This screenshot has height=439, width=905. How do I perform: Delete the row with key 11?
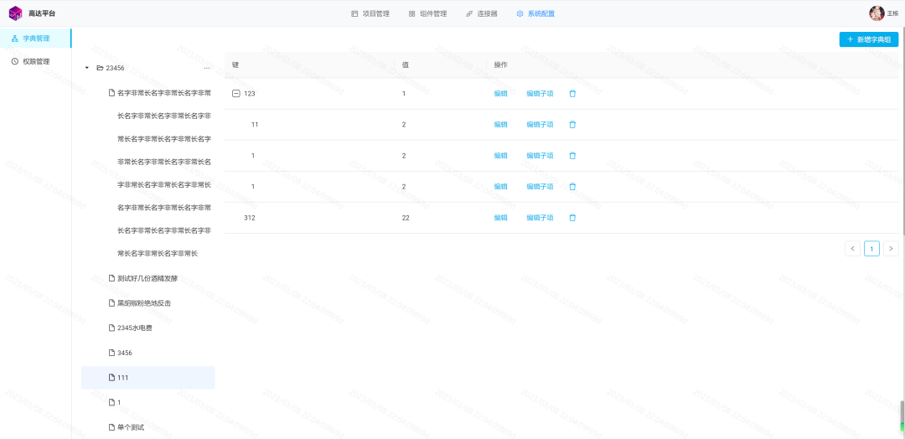click(x=572, y=124)
